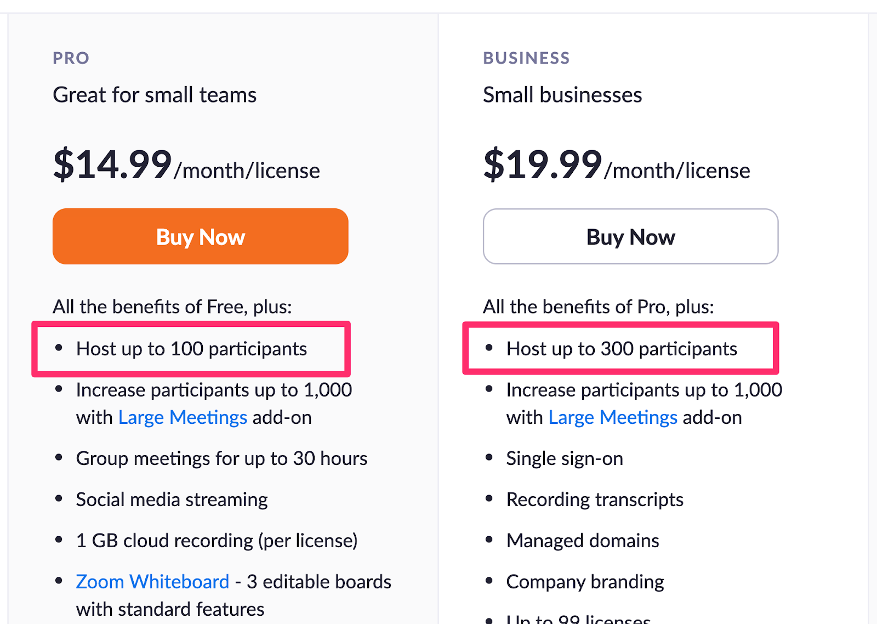Click the 'Company branding' feature

(585, 582)
